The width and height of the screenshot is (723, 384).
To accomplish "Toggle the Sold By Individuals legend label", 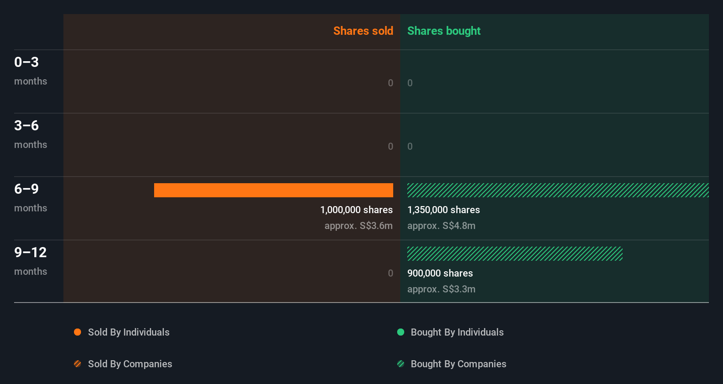I will [x=129, y=332].
